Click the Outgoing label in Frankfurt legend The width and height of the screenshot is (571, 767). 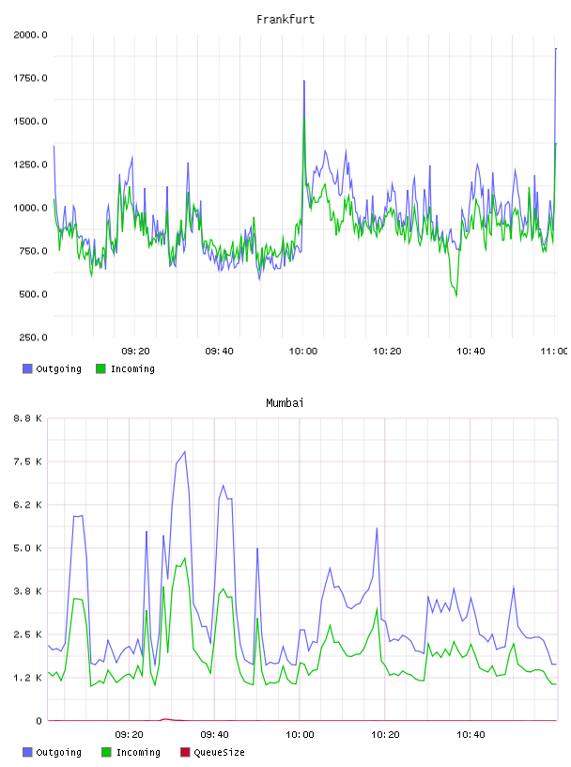58,368
